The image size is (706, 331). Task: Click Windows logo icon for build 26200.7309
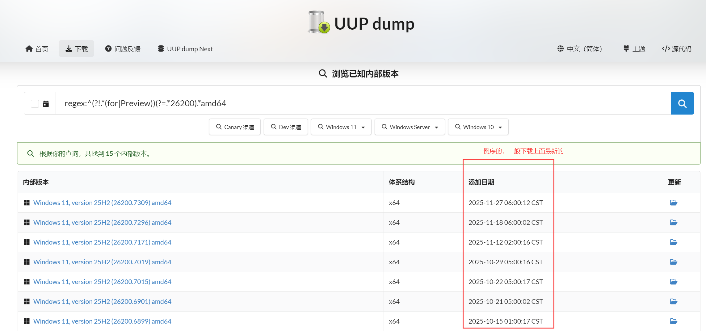(27, 203)
